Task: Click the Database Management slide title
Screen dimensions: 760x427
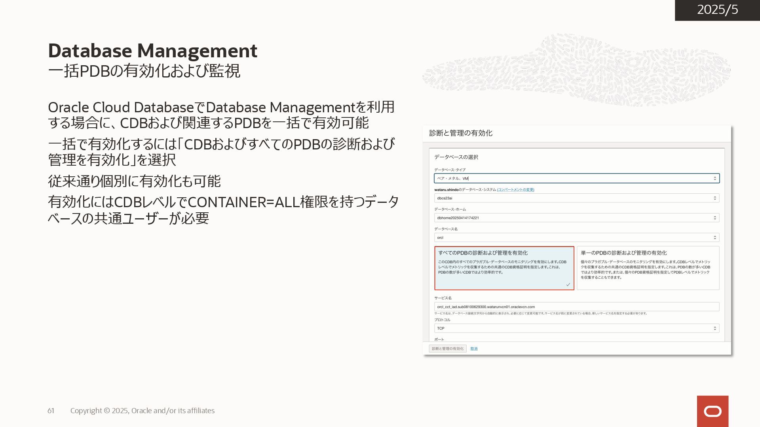Action: [153, 51]
